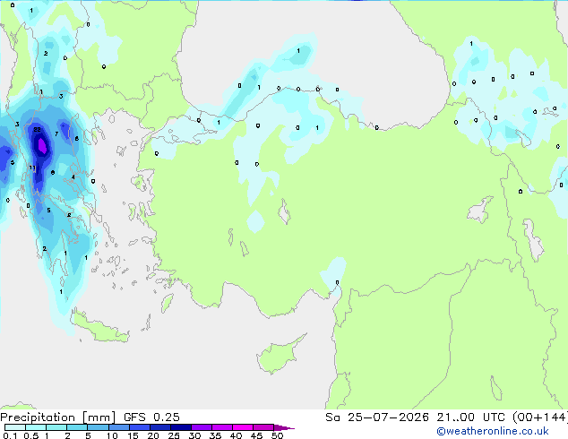The width and height of the screenshot is (568, 439).
Task: Click the 10 legend scale label
Action: point(112,435)
